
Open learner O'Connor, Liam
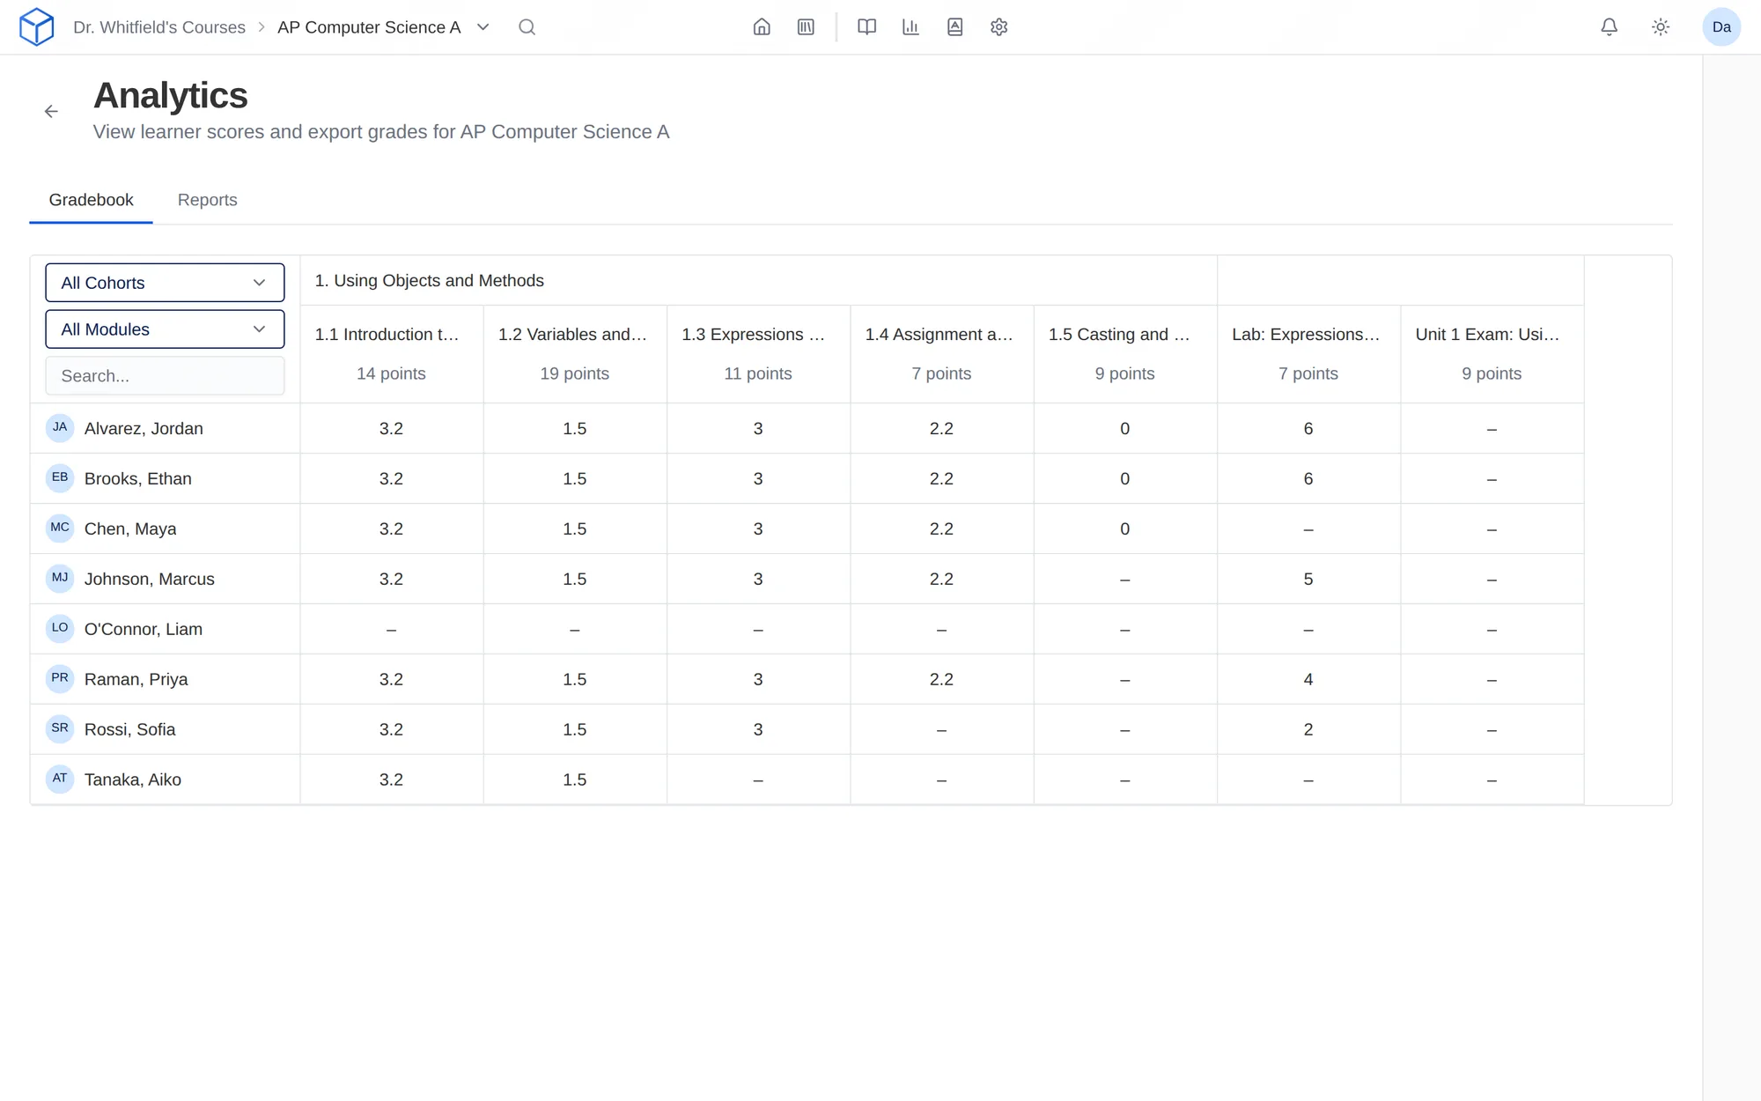pyautogui.click(x=143, y=630)
